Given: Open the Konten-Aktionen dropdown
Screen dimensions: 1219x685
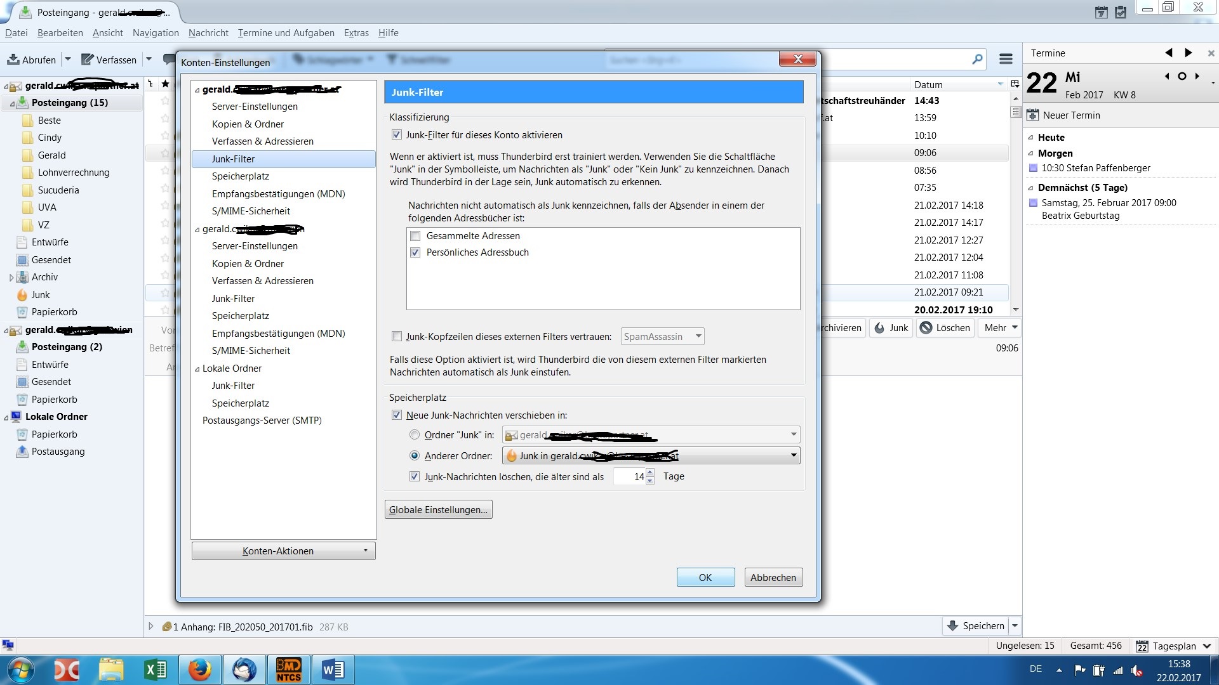Looking at the screenshot, I should click(283, 551).
